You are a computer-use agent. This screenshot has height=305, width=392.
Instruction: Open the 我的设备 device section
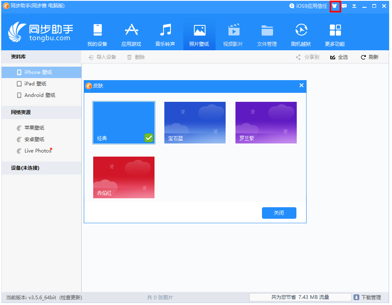pos(97,35)
